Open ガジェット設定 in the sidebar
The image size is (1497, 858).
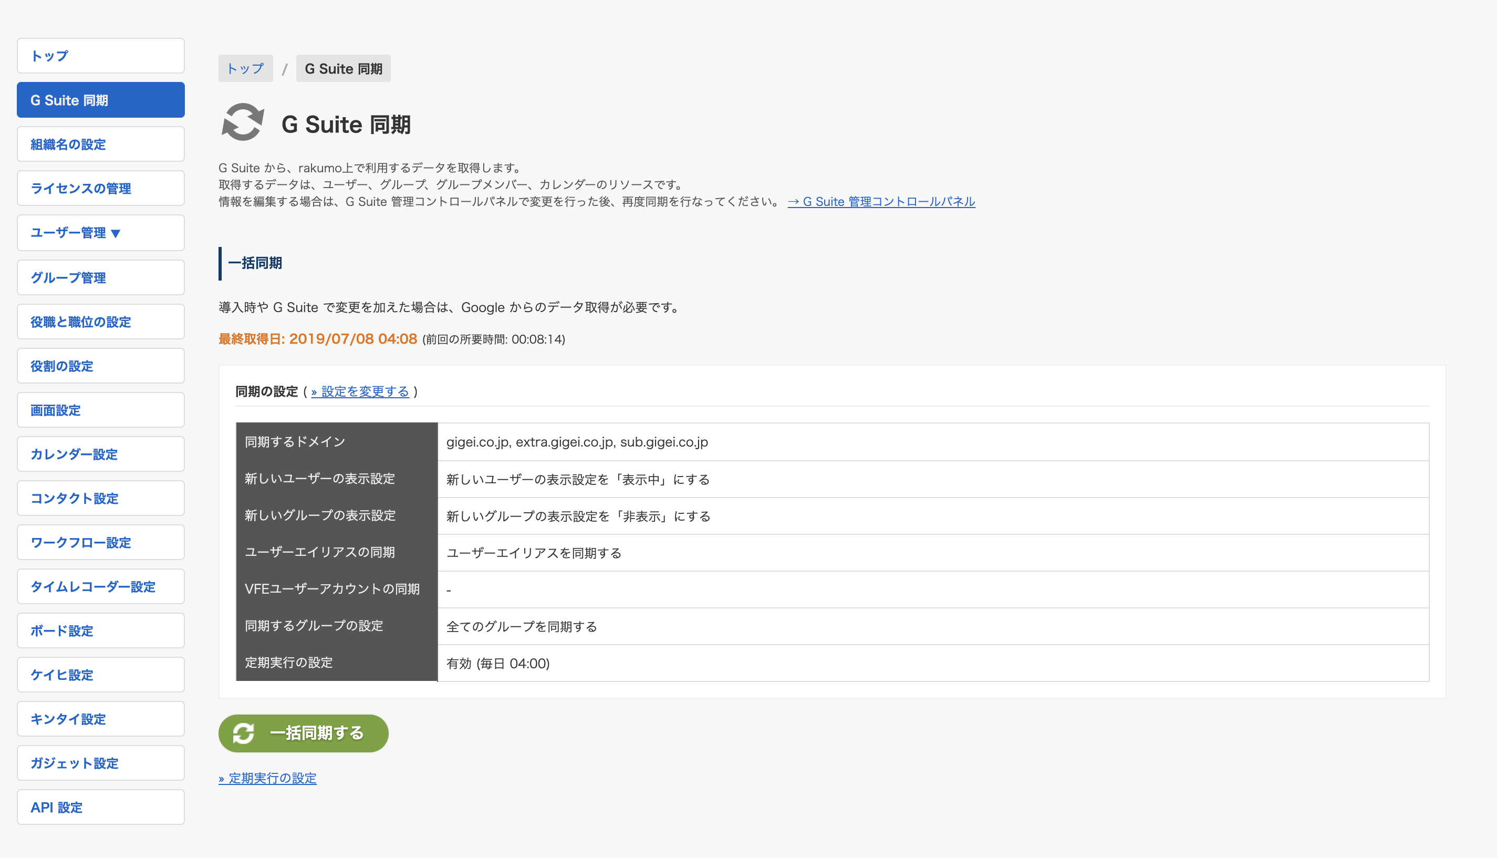coord(101,764)
